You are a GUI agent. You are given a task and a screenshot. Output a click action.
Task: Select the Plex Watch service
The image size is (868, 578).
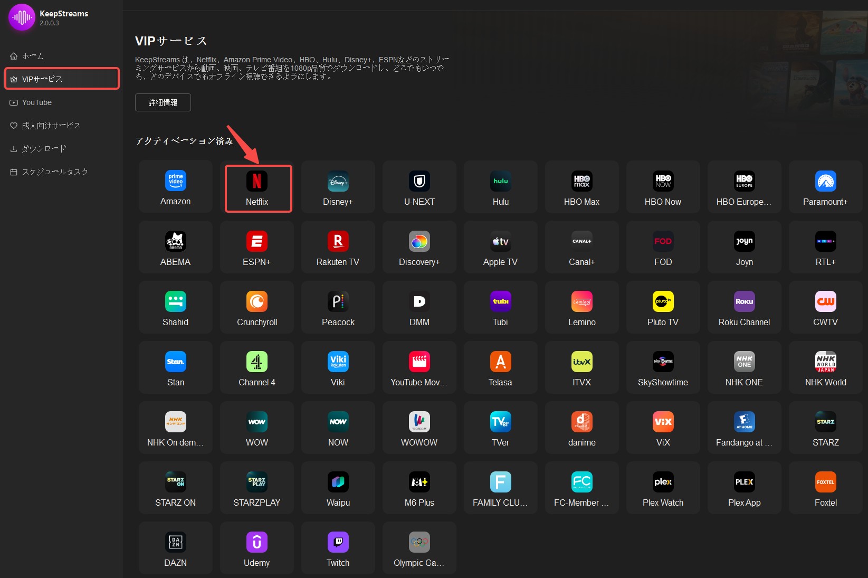(x=663, y=488)
